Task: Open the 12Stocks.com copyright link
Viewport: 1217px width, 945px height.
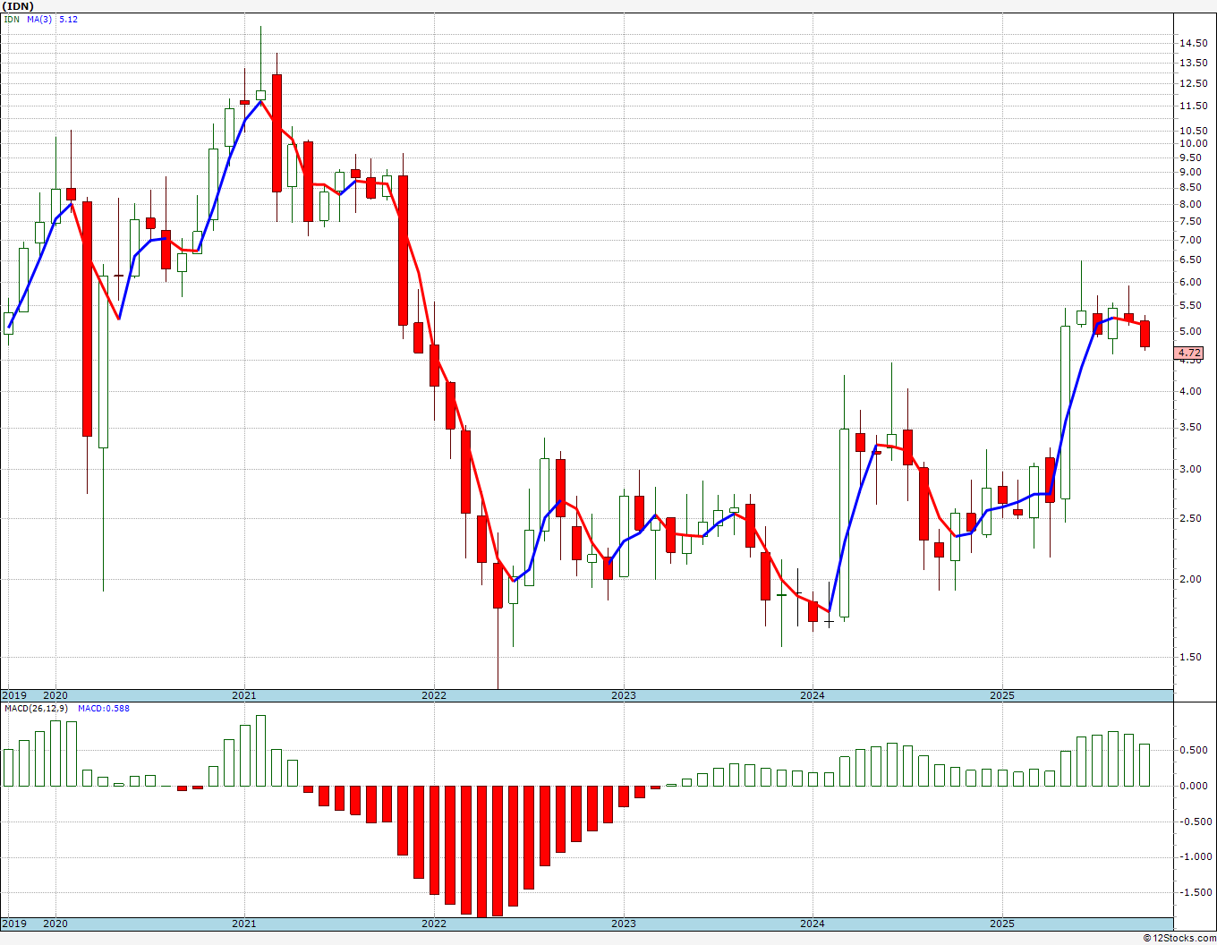Action: (1177, 938)
